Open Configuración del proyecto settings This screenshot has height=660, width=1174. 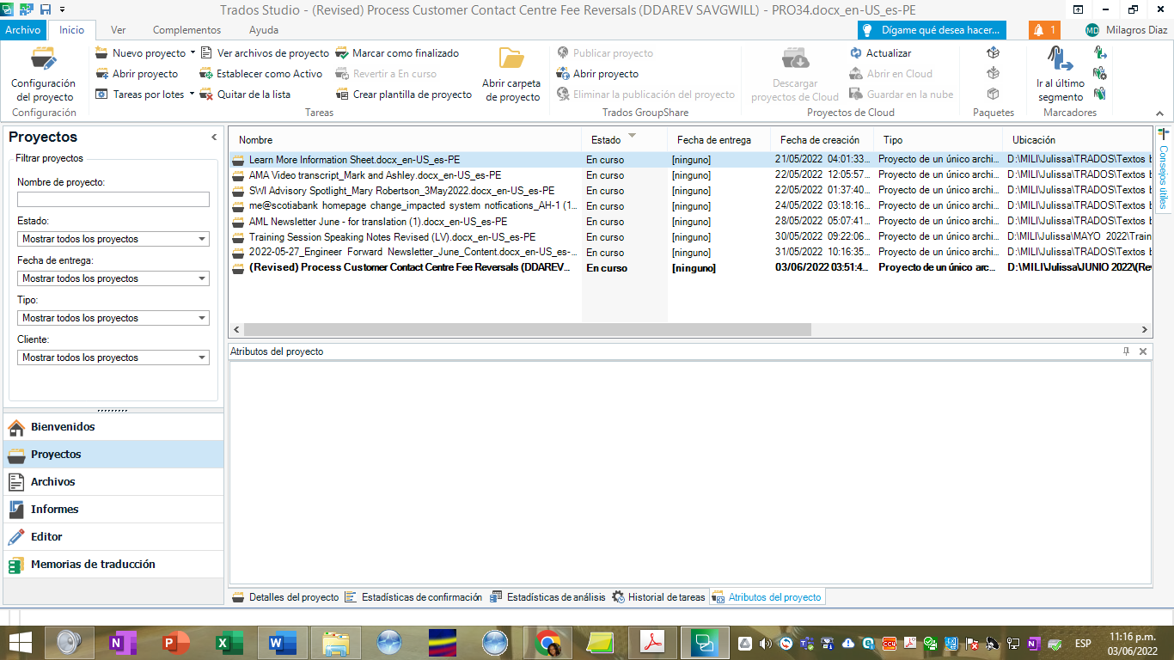tap(43, 74)
